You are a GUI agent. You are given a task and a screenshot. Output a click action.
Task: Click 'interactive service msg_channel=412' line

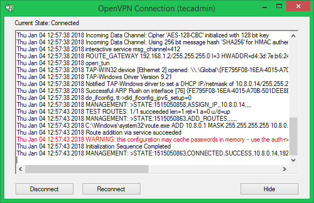coord(98,49)
